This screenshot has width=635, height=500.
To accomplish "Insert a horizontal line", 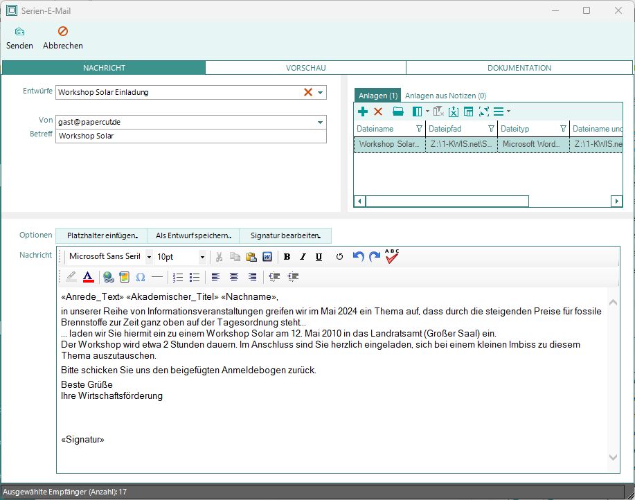I will pos(157,277).
